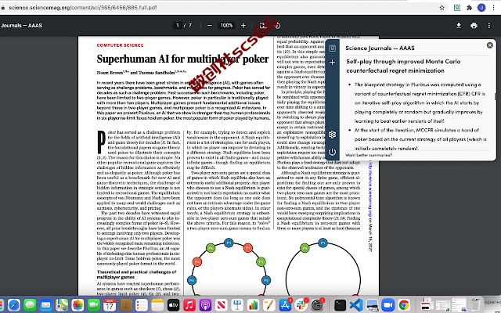Open Reminders from the dock
This screenshot has width=501, height=313.
pyautogui.click(x=142, y=305)
